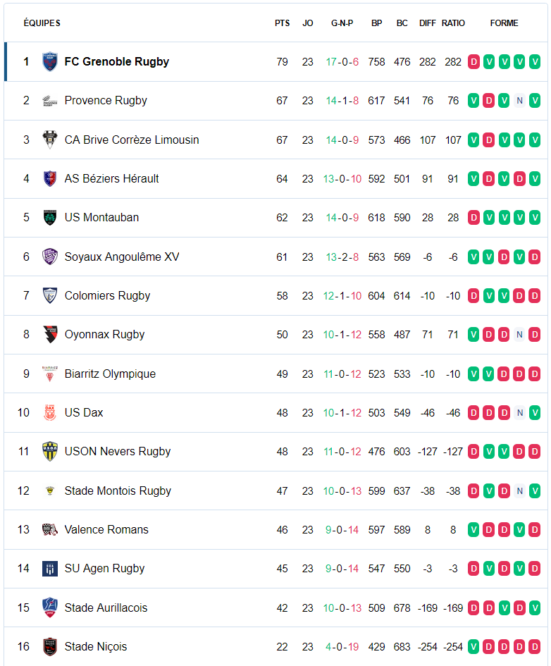The width and height of the screenshot is (551, 666).
Task: Open the AS Béziers Hérault team link
Action: point(111,178)
